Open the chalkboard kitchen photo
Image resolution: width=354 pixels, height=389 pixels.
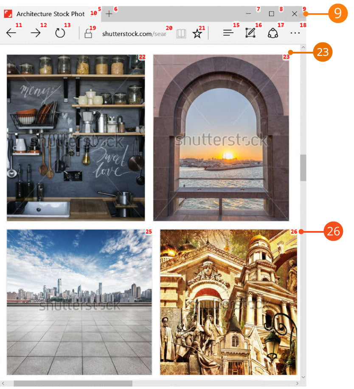pos(76,138)
